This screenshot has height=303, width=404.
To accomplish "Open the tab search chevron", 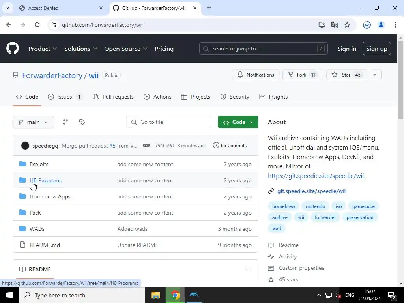I will (8, 8).
